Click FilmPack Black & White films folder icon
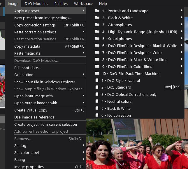 click(x=97, y=60)
